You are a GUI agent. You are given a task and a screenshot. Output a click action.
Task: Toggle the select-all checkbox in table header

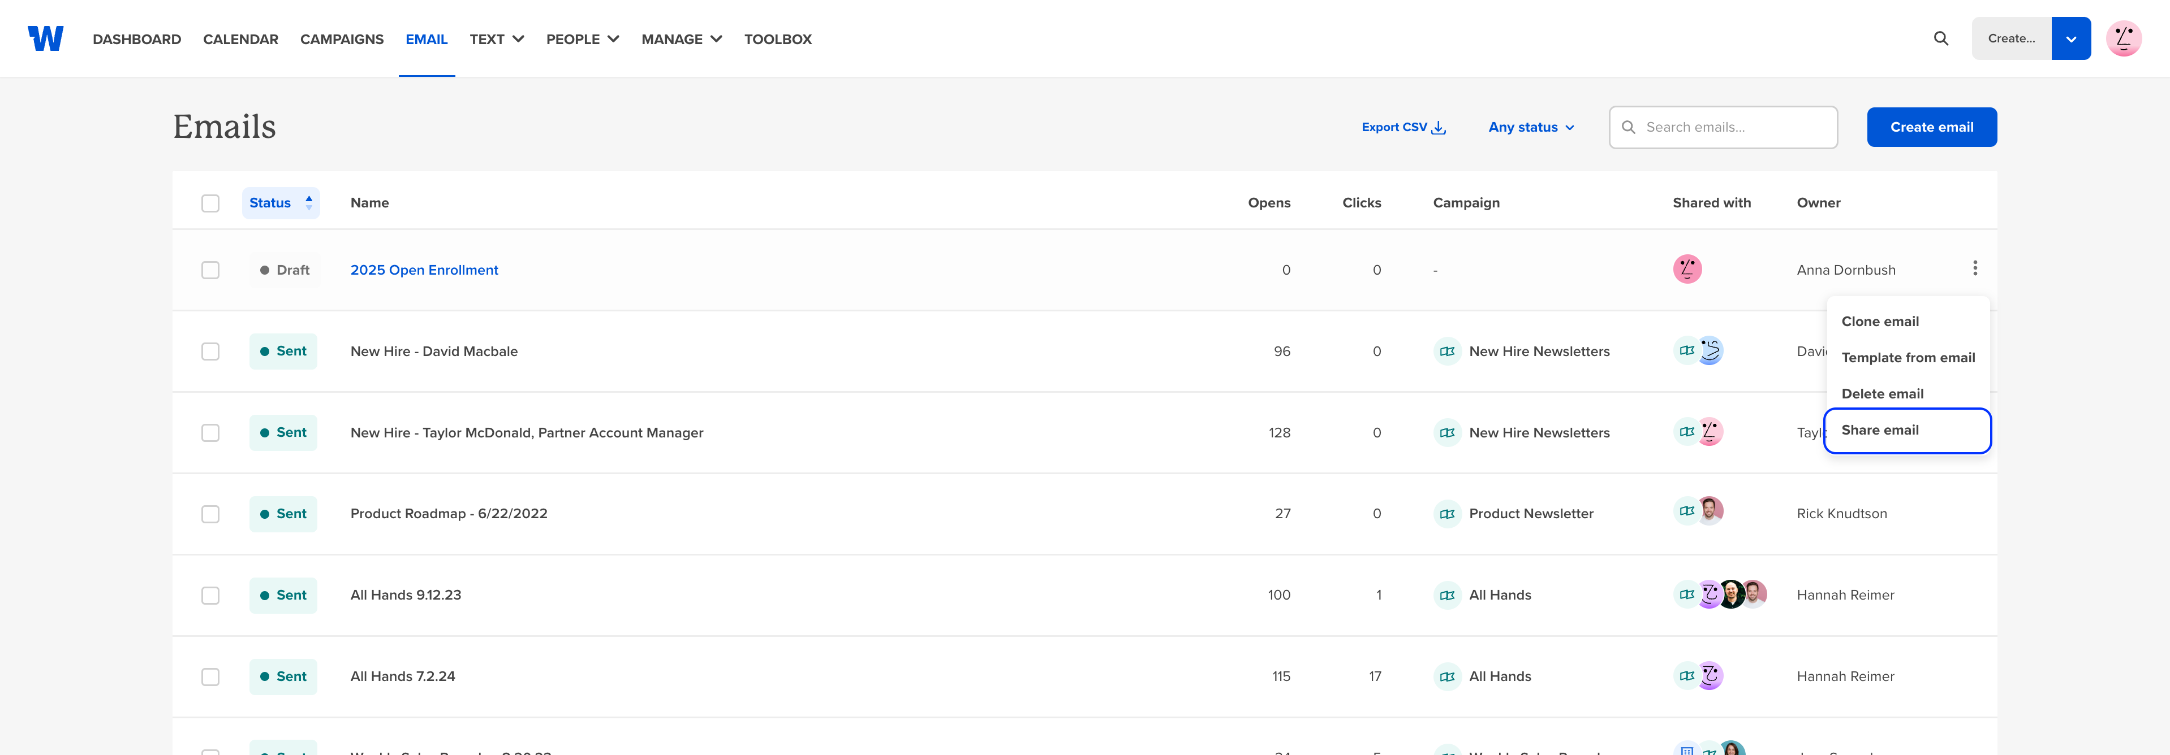(210, 203)
